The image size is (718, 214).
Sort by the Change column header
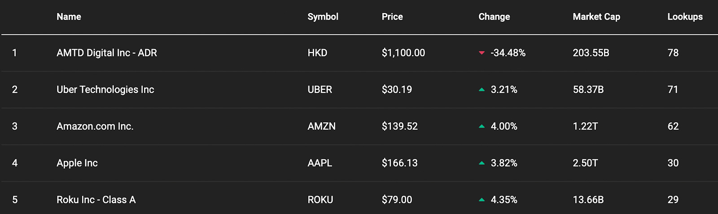coord(494,17)
